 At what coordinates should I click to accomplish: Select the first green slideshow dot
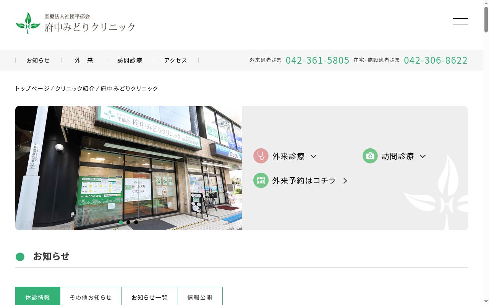pyautogui.click(x=121, y=222)
